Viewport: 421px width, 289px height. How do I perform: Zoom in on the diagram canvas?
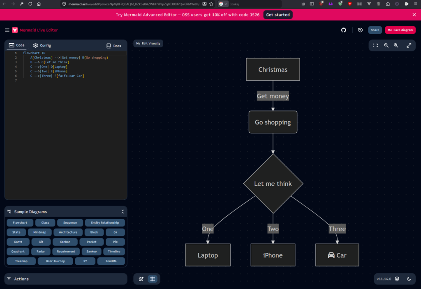pos(396,46)
